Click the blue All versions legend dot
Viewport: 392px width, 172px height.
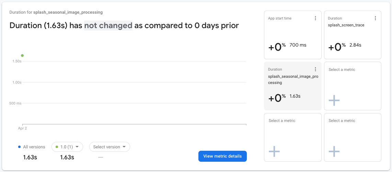point(20,147)
